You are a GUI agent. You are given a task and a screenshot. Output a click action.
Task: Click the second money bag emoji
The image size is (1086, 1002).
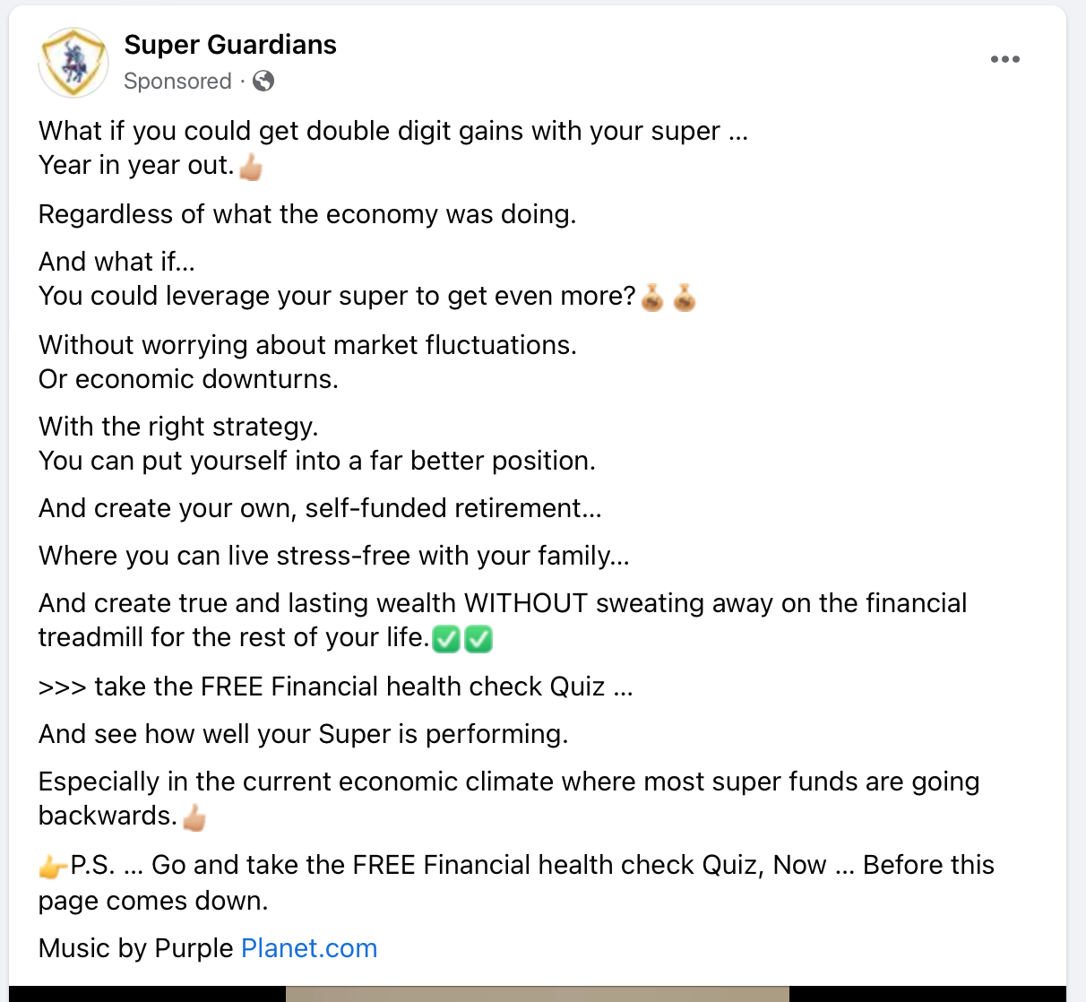(x=685, y=297)
